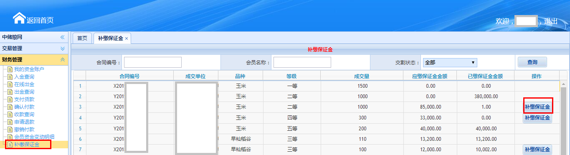Focus the 合同编号 input field
Screen dimensions: 570x155
coord(153,62)
